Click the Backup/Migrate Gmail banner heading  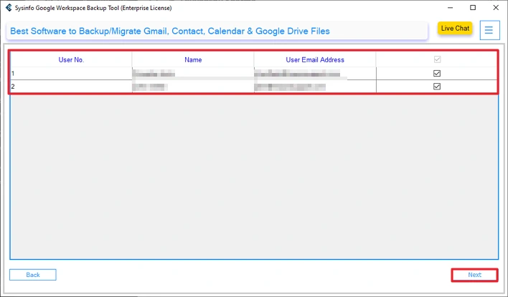[x=170, y=31]
